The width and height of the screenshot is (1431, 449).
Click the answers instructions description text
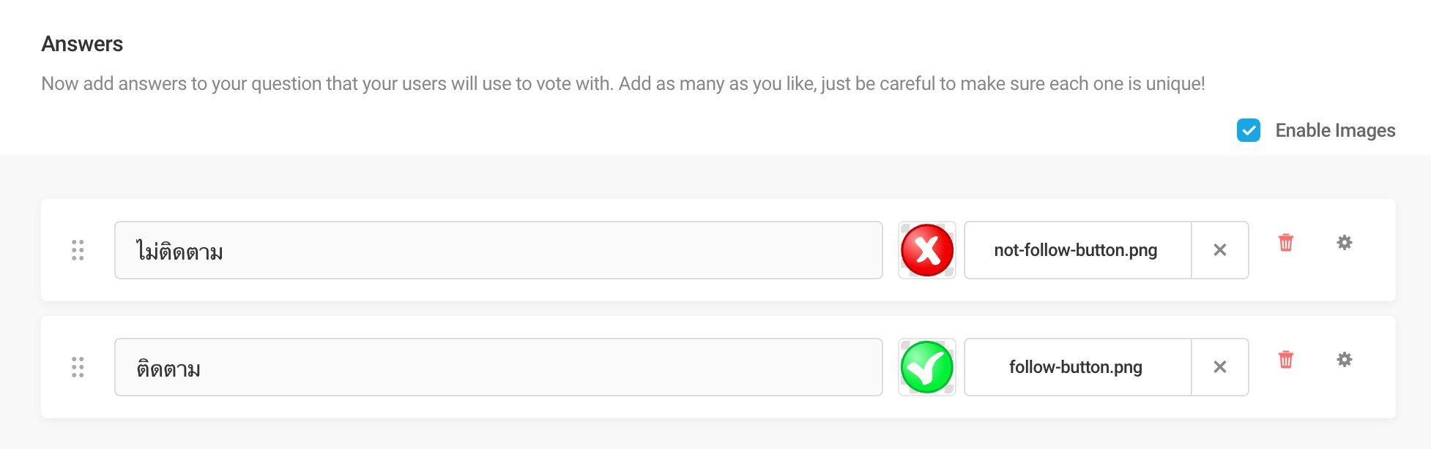pyautogui.click(x=623, y=83)
